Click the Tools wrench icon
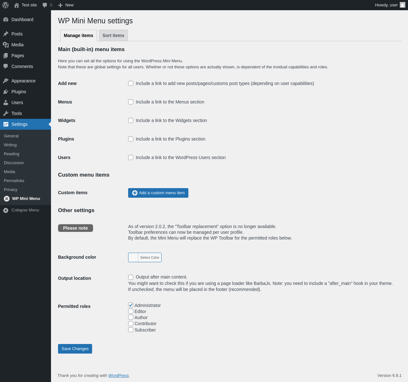Screen dimensions: 408x382 [6, 113]
